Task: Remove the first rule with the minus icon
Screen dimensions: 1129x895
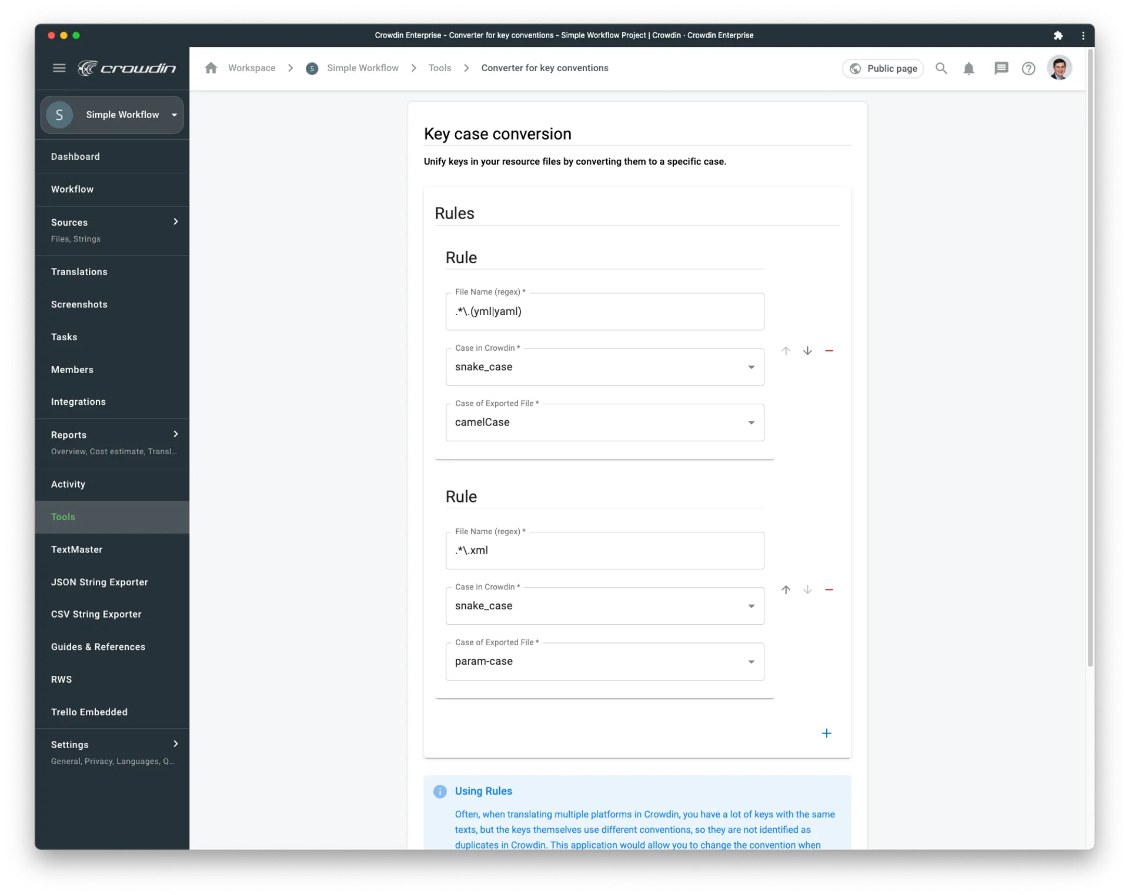Action: (829, 350)
